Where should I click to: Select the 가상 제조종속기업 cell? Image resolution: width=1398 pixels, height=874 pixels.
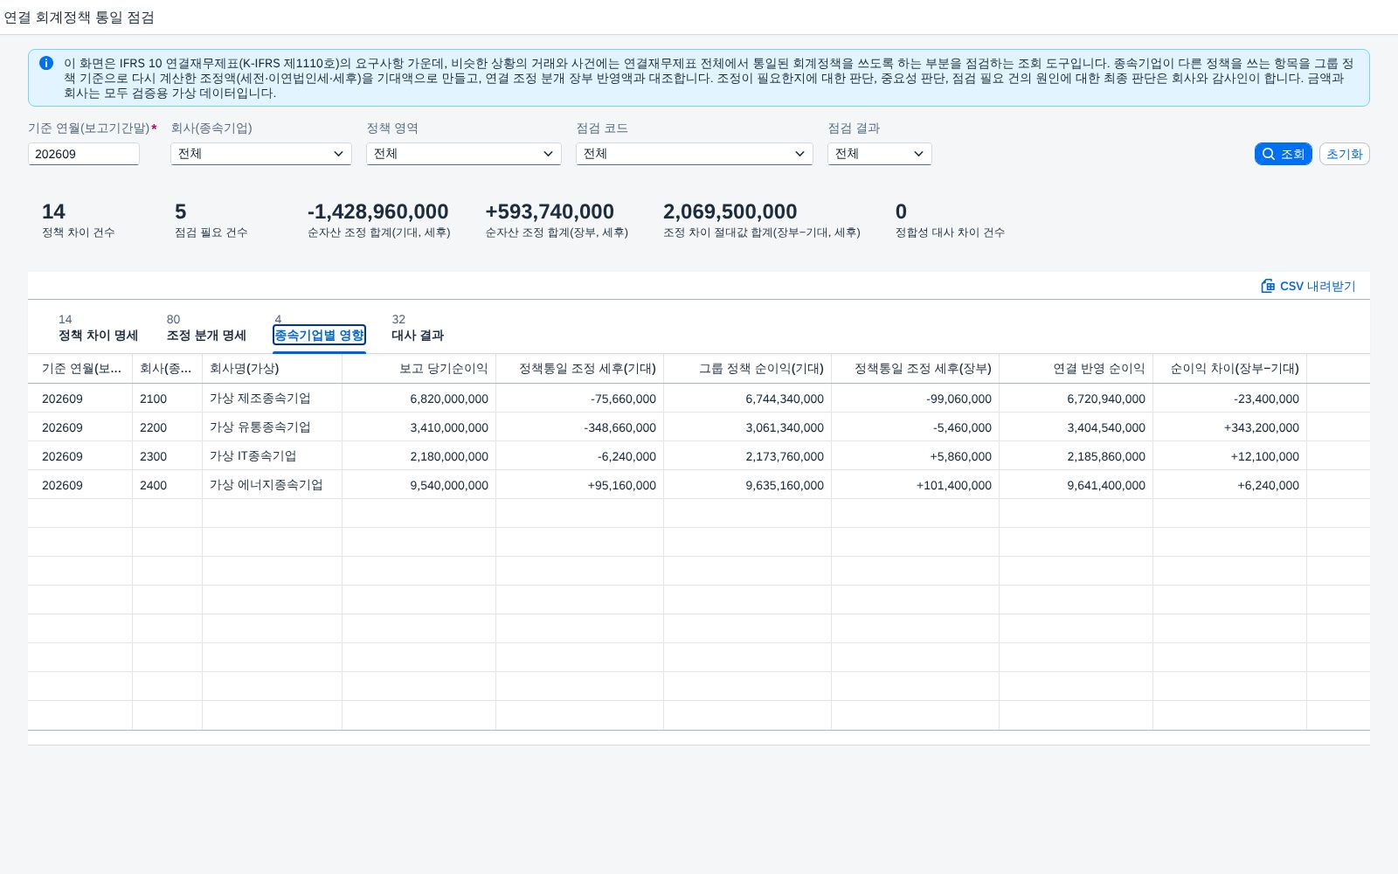273,399
